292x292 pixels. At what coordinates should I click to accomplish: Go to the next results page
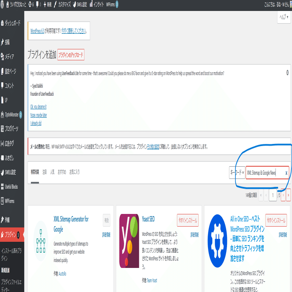click(x=283, y=195)
